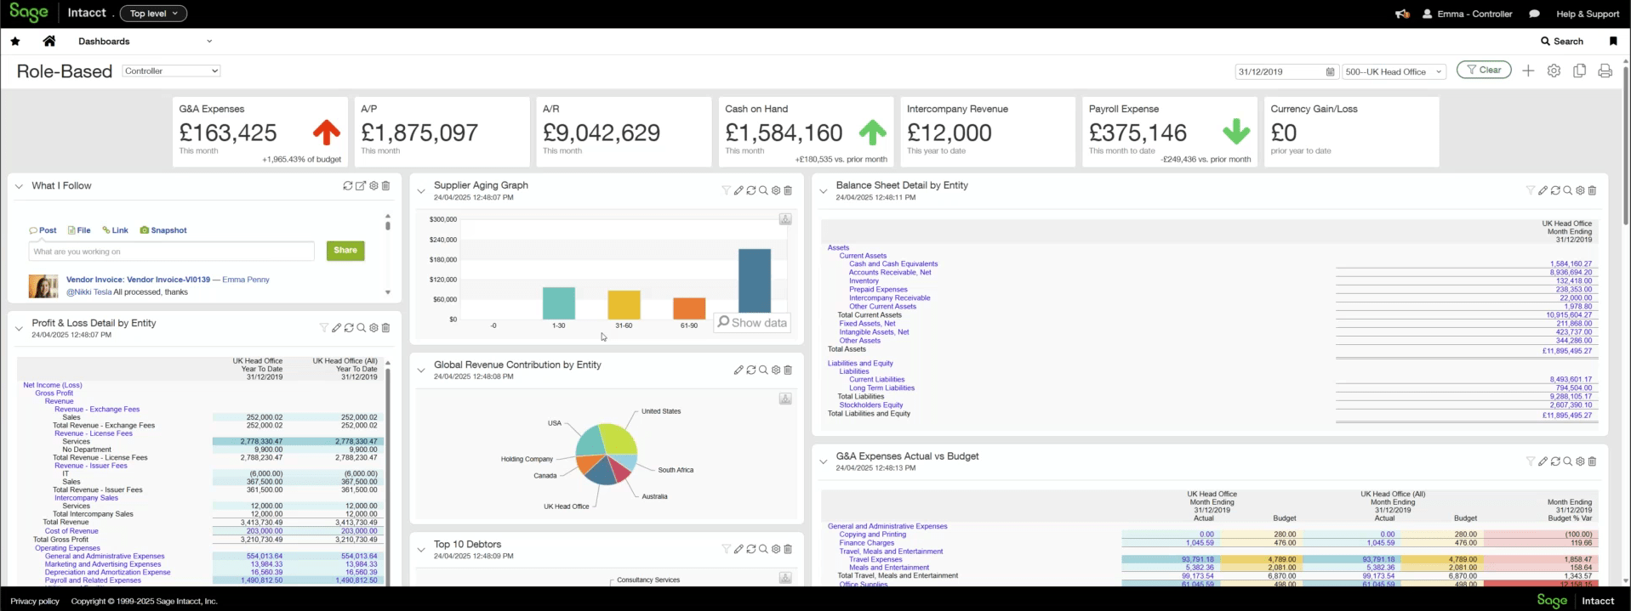Viewport: 1631px width, 611px height.
Task: Click Search in the navigation bar
Action: [x=1562, y=41]
